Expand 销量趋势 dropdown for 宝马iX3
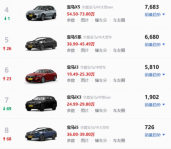The image size is (171, 149). coord(155,105)
